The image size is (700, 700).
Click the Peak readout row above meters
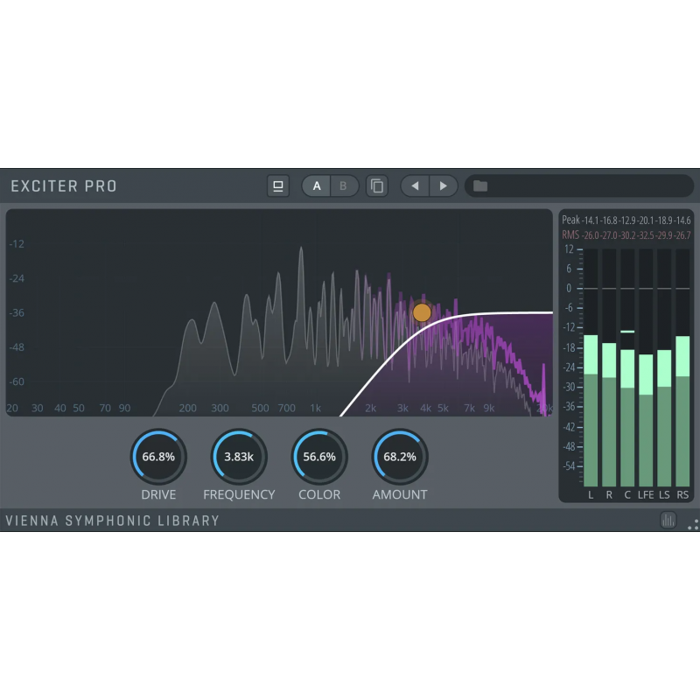(x=626, y=220)
